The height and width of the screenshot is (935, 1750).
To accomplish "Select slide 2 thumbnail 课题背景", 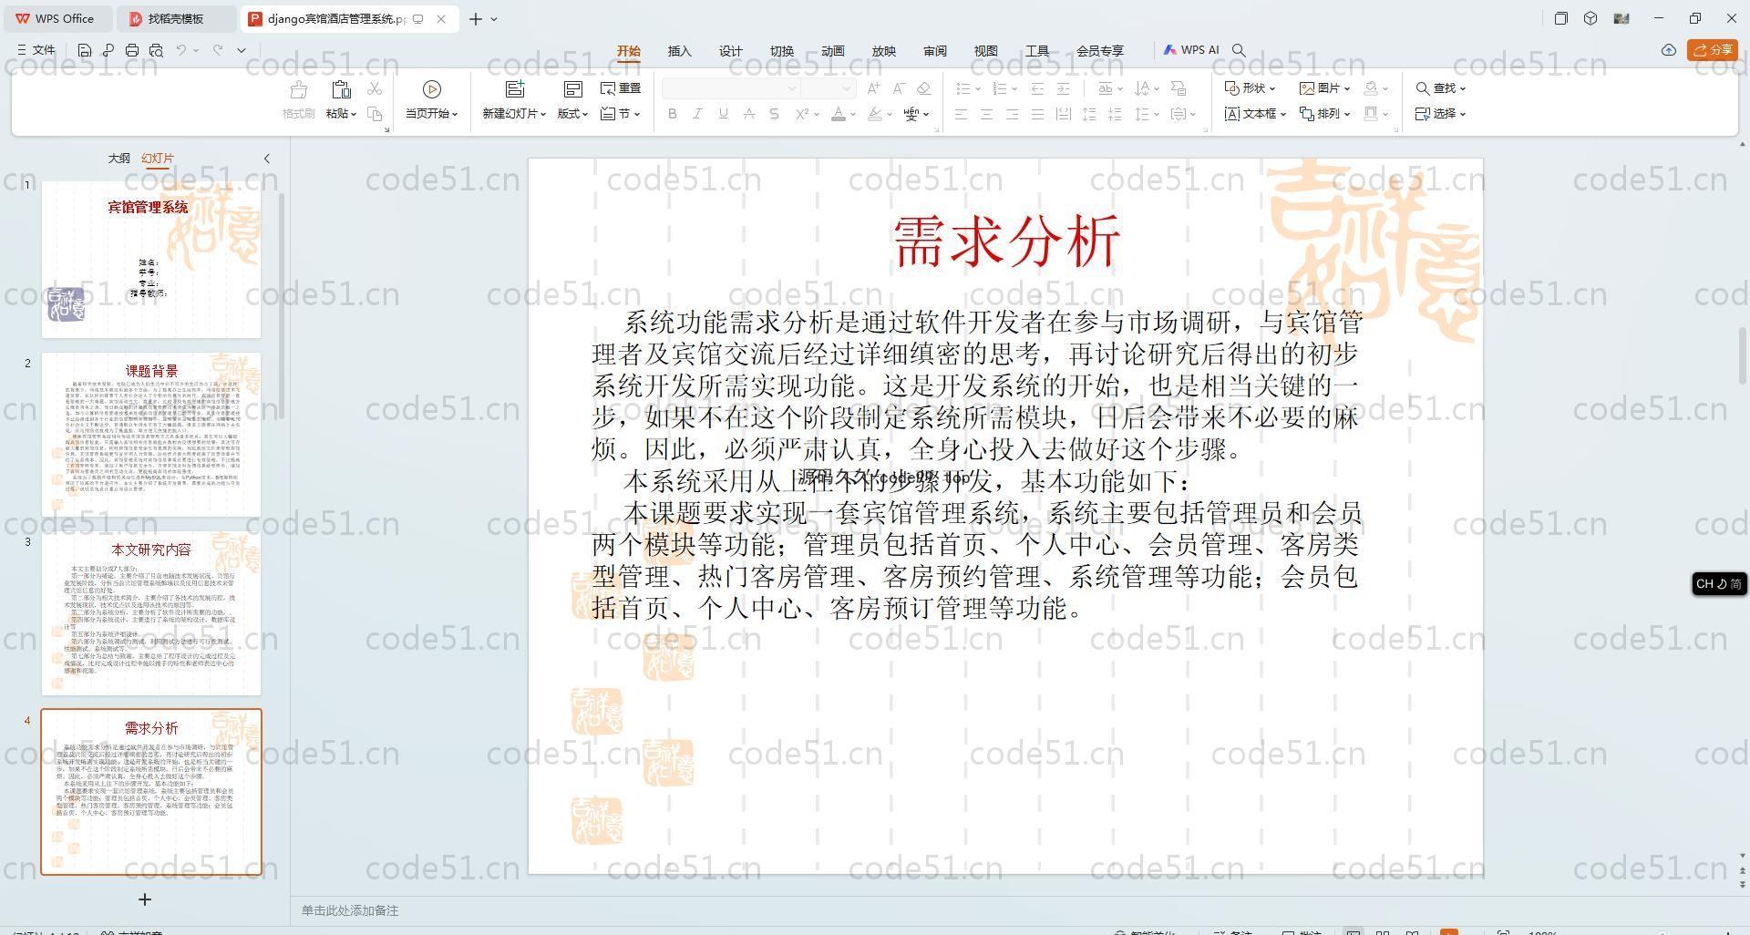I will click(x=151, y=435).
